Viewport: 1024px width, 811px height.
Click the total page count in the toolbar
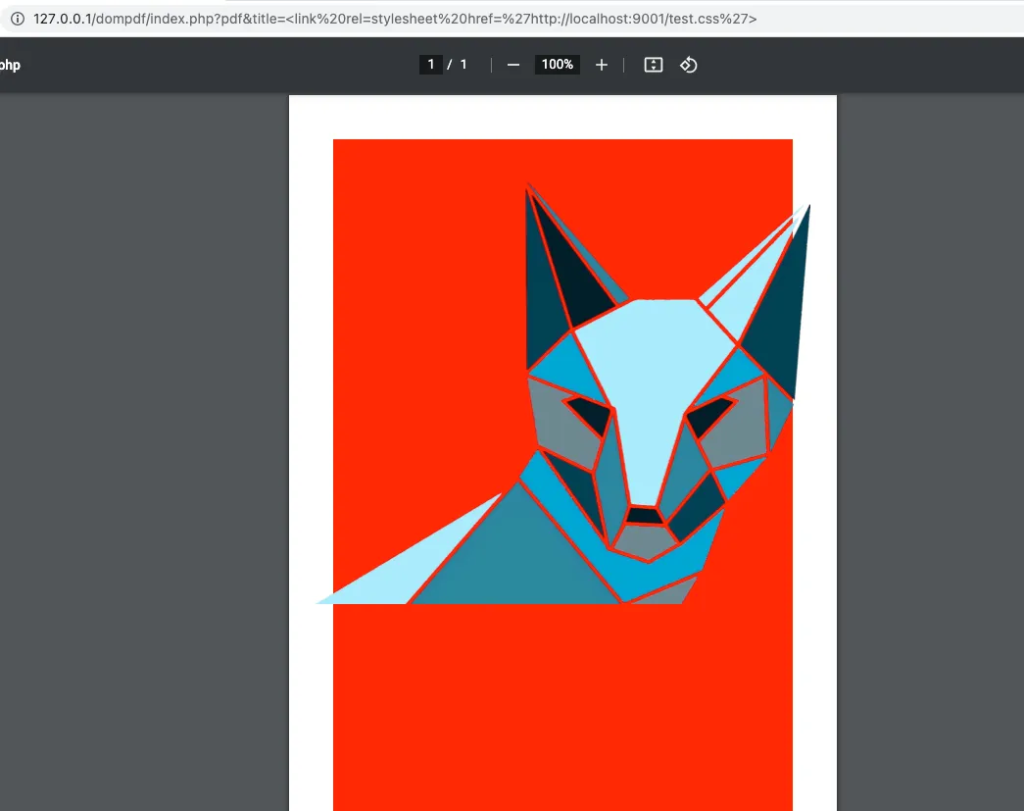[x=463, y=65]
